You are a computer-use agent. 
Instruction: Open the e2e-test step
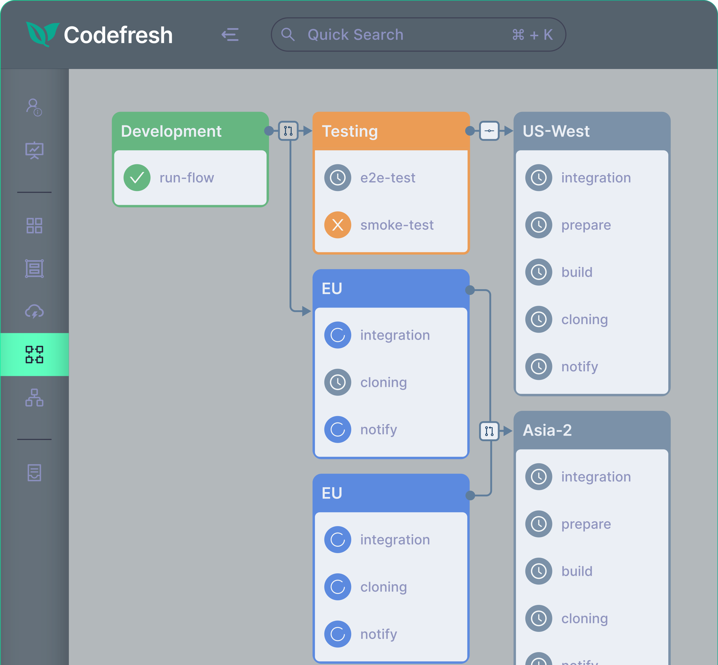point(391,178)
